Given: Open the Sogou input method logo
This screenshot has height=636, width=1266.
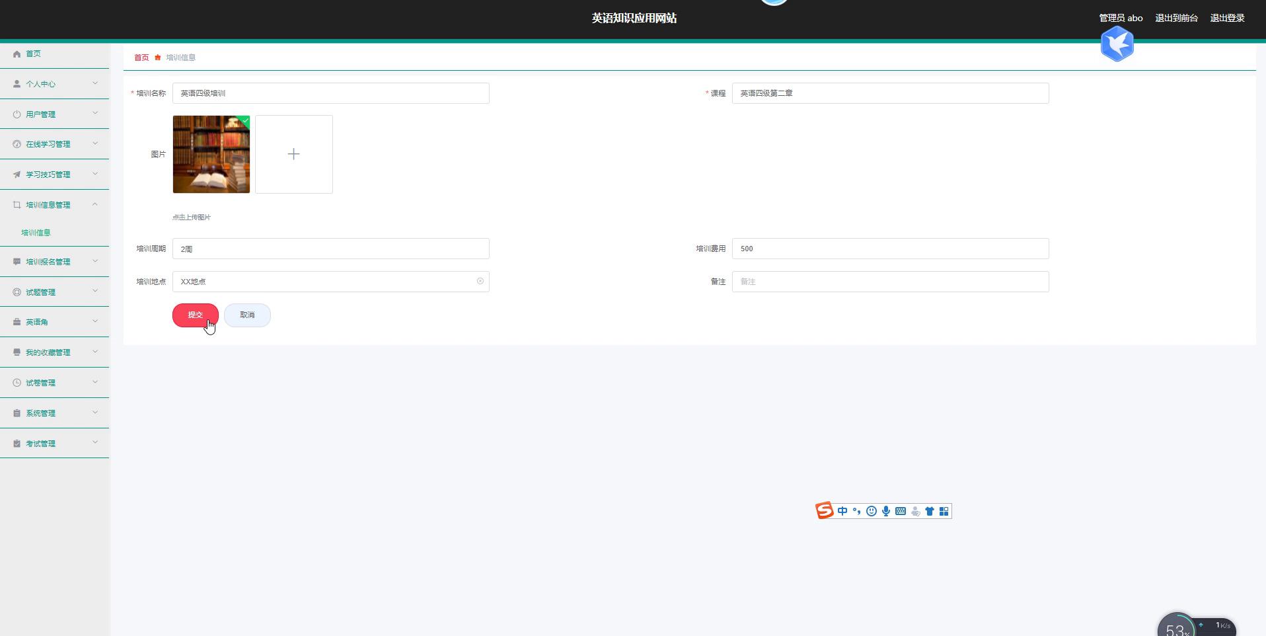Looking at the screenshot, I should pos(824,511).
